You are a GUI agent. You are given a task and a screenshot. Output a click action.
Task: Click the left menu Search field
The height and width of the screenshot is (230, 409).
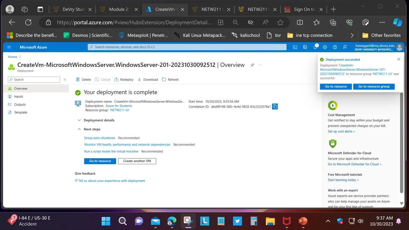click(34, 79)
